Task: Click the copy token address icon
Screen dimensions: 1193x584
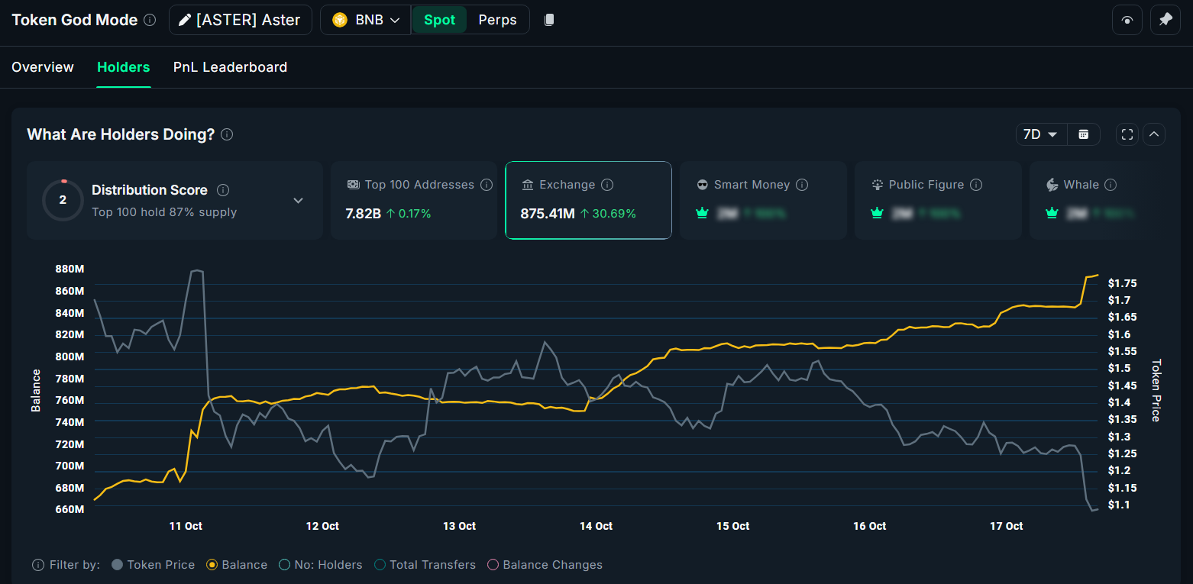Action: 548,20
